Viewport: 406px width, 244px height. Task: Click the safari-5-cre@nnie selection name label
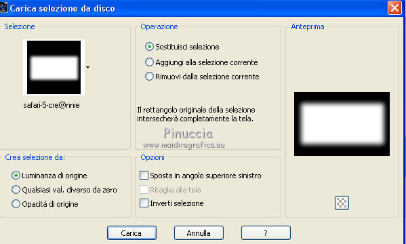(52, 105)
